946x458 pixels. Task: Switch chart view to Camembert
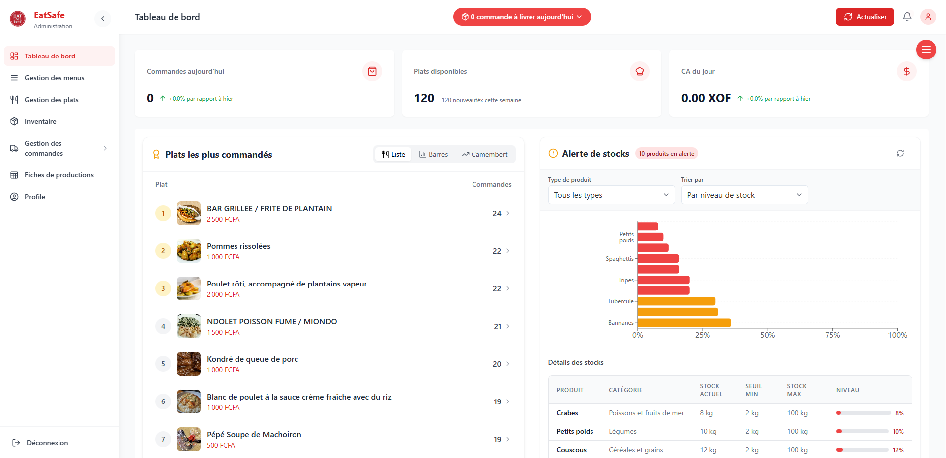(x=484, y=154)
